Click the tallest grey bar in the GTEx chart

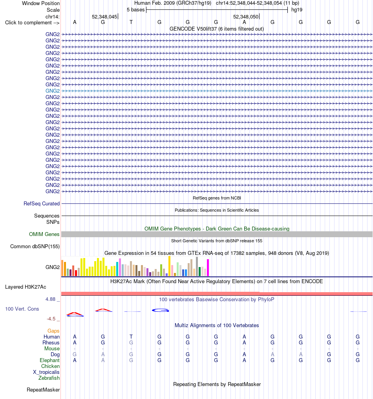point(197,266)
